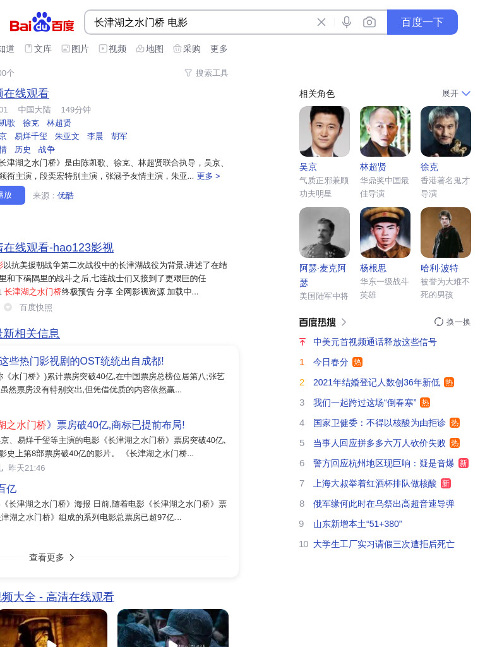Open 百度快照 cached page
Screen dimensions: 485x647
point(36,308)
